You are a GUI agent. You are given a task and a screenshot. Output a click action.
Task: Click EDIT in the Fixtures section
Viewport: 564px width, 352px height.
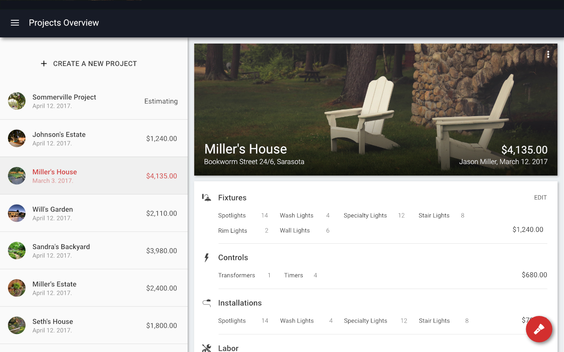click(x=540, y=198)
